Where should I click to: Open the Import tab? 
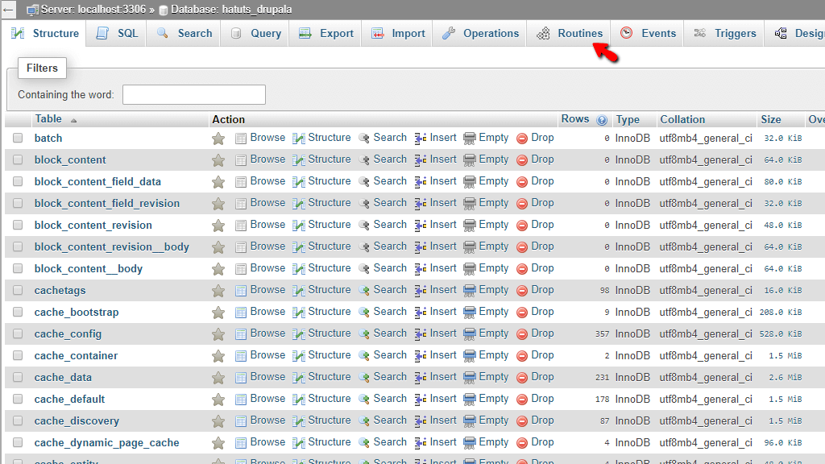(x=398, y=33)
